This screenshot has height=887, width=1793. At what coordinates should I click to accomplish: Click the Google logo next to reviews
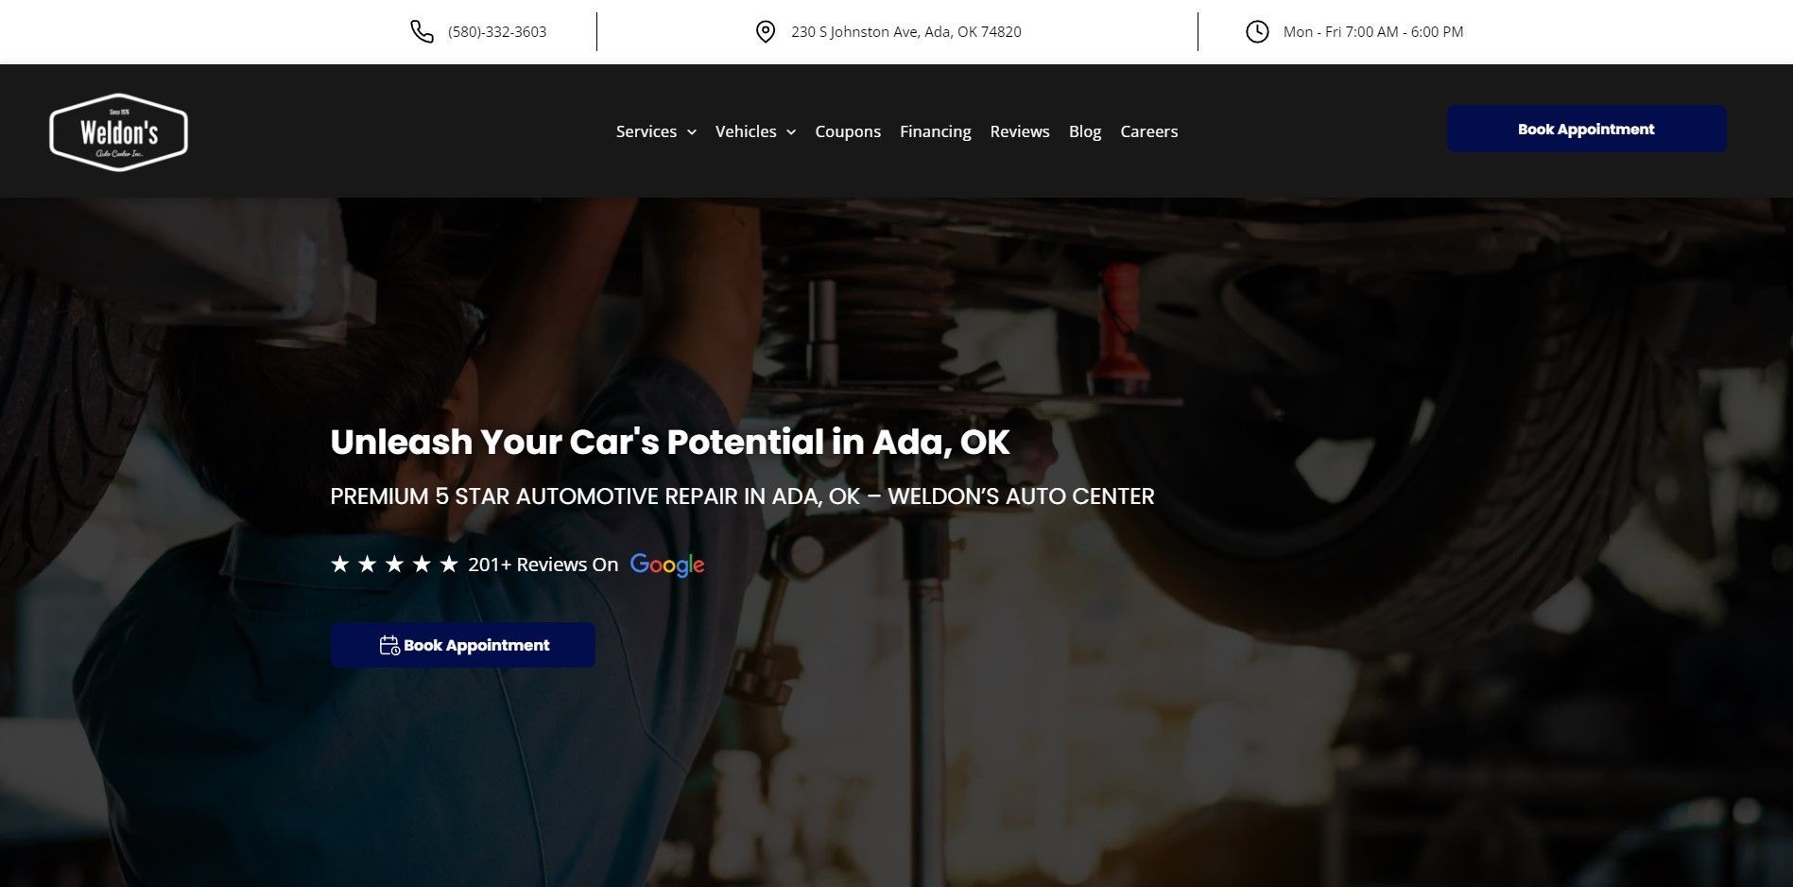[x=666, y=565]
